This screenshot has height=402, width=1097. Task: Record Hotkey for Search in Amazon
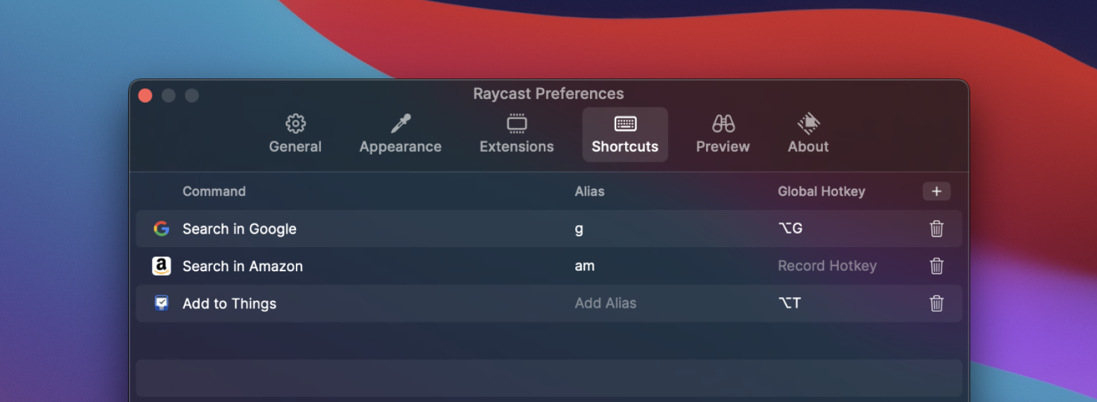(827, 266)
